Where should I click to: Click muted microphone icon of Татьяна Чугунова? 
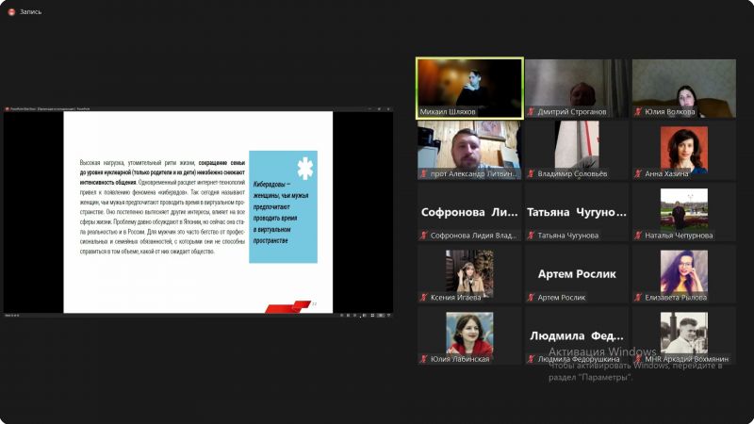(531, 235)
